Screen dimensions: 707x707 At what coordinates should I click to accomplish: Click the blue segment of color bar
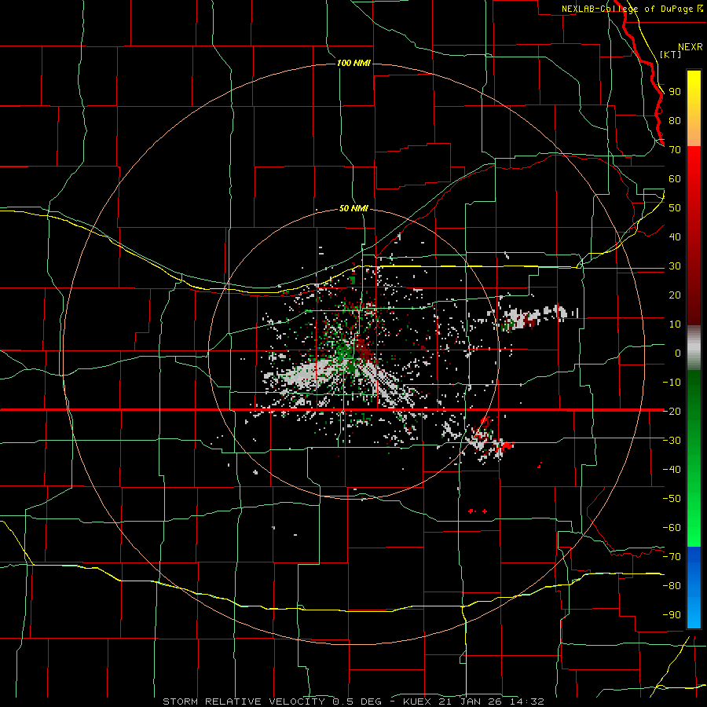(694, 588)
